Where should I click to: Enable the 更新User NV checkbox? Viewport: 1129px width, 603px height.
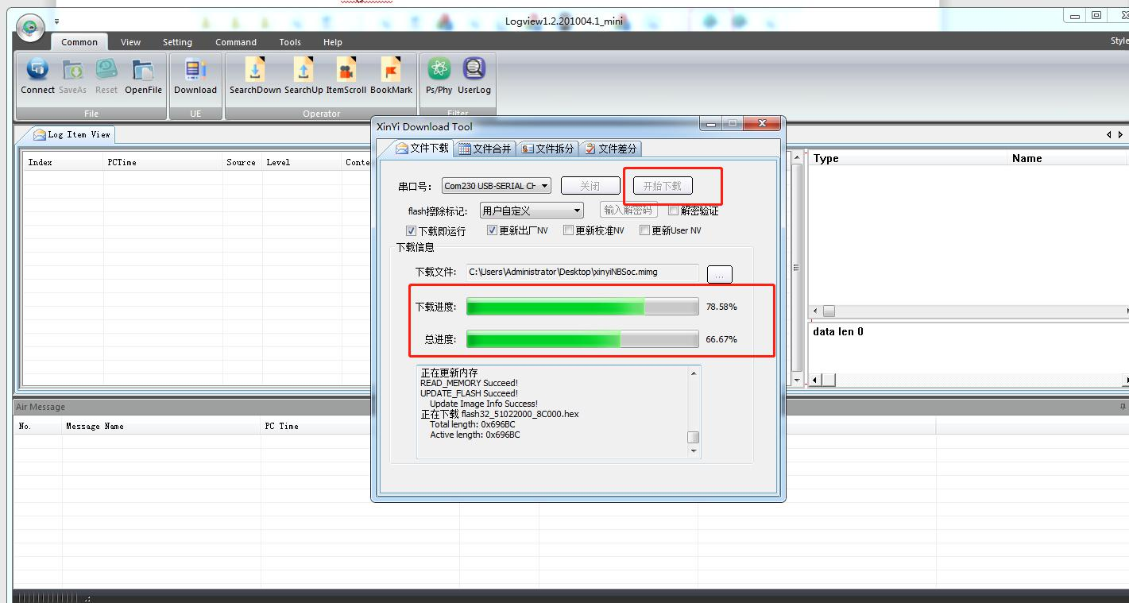pyautogui.click(x=644, y=230)
